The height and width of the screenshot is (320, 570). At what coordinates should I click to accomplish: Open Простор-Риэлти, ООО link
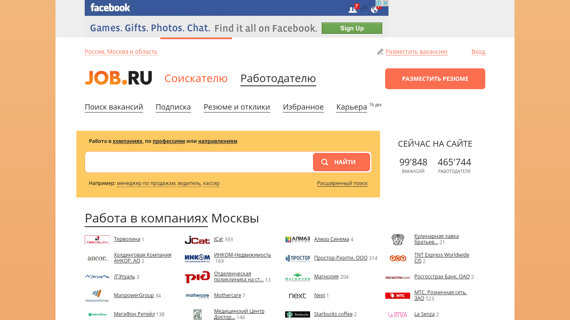340,258
